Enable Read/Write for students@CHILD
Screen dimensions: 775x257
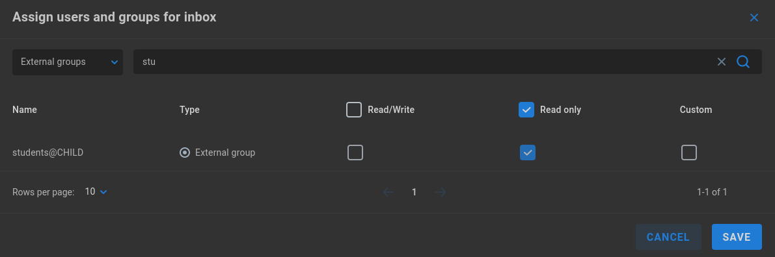click(355, 153)
